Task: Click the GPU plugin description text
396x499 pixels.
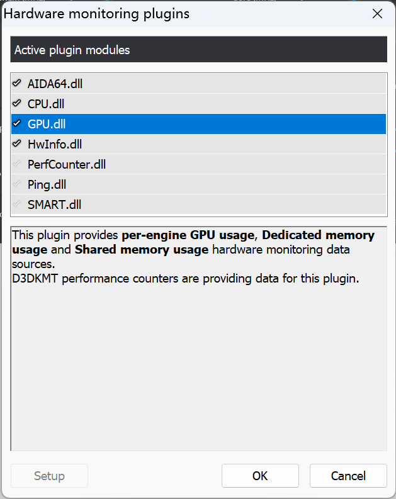Action: 189,257
